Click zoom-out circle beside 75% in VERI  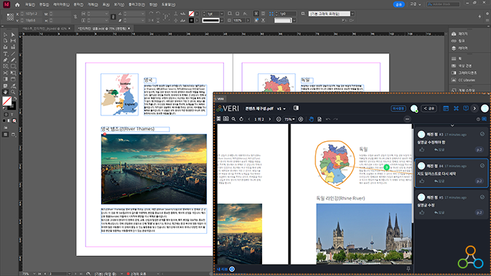coord(279,119)
